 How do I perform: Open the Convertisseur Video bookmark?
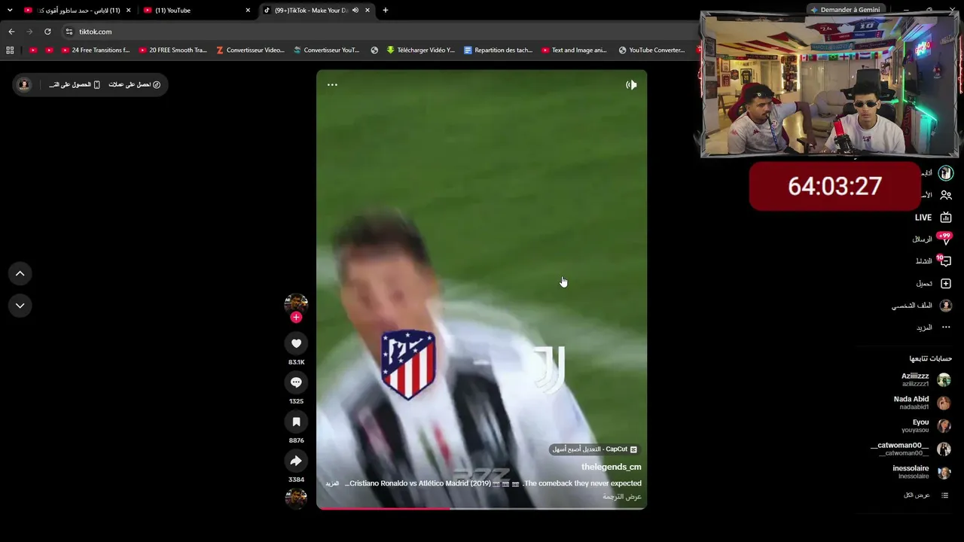[x=250, y=50]
